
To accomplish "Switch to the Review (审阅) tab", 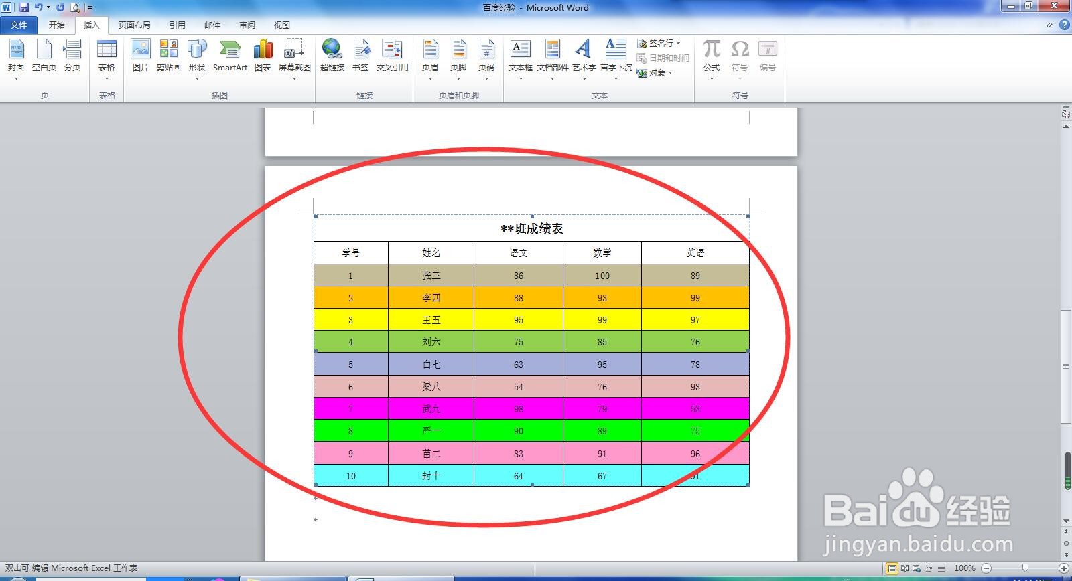I will click(247, 25).
